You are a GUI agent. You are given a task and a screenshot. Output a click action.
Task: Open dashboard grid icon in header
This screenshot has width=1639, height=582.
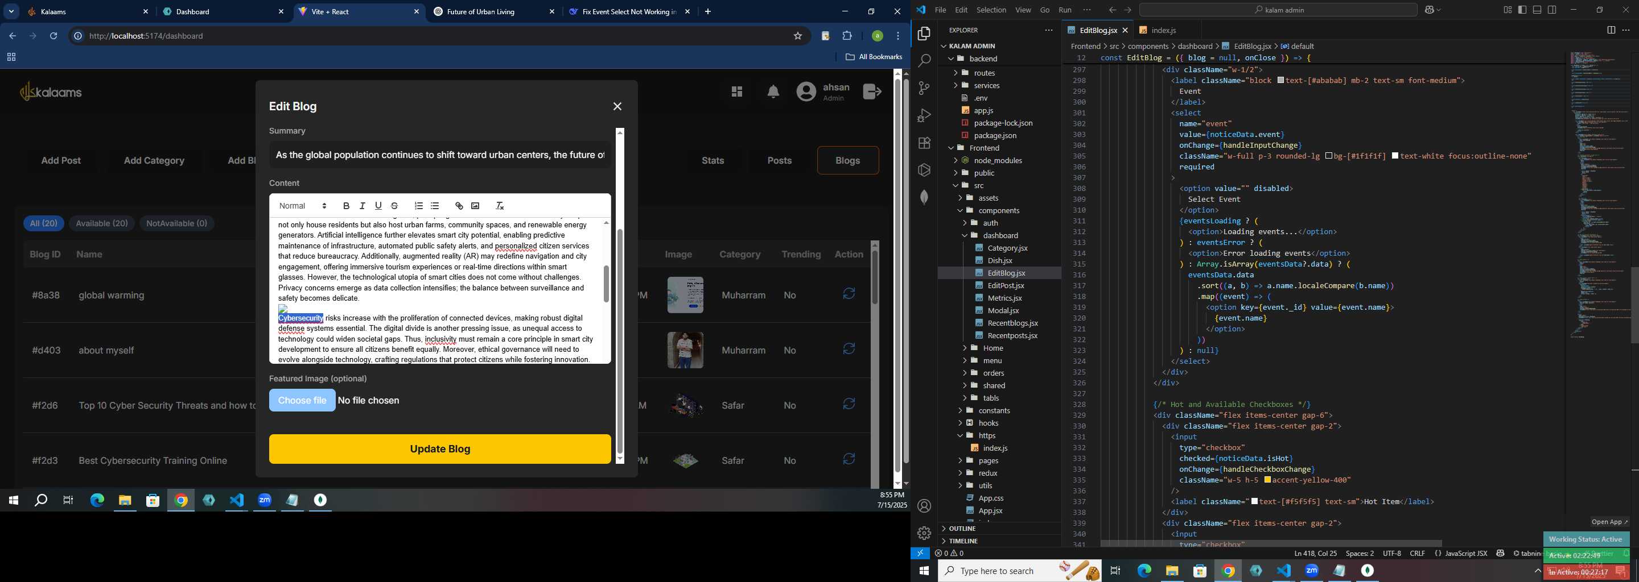coord(737,92)
